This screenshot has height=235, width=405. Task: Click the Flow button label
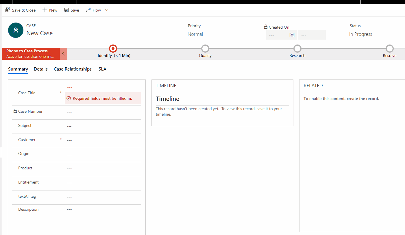pos(97,10)
